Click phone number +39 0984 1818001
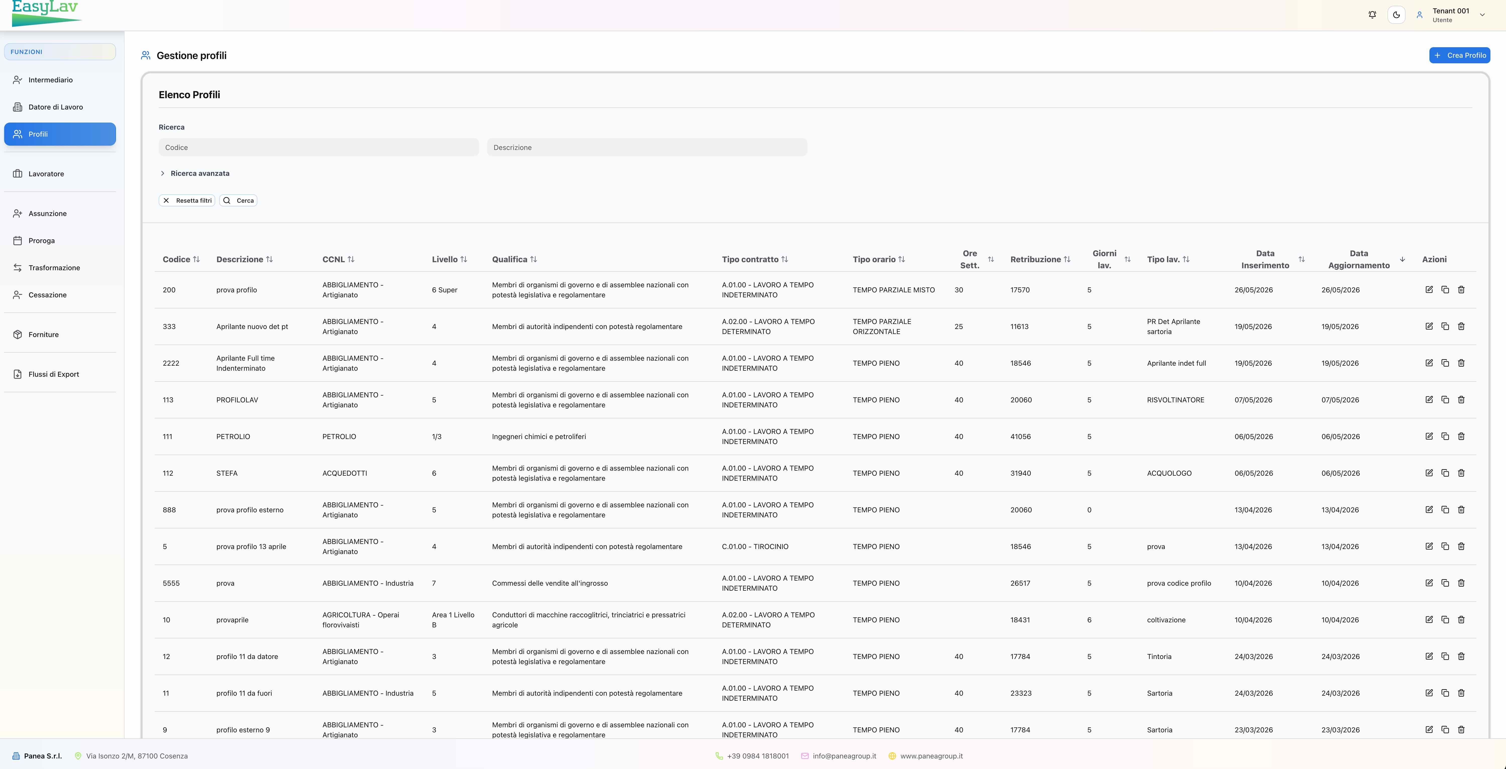 758,756
